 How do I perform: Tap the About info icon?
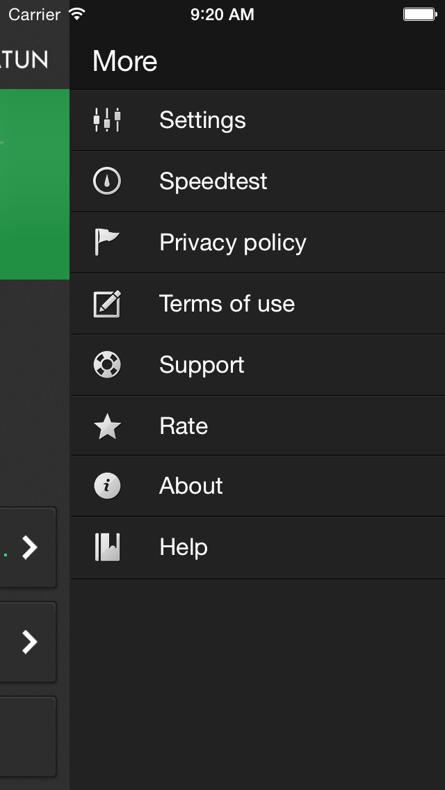107,486
